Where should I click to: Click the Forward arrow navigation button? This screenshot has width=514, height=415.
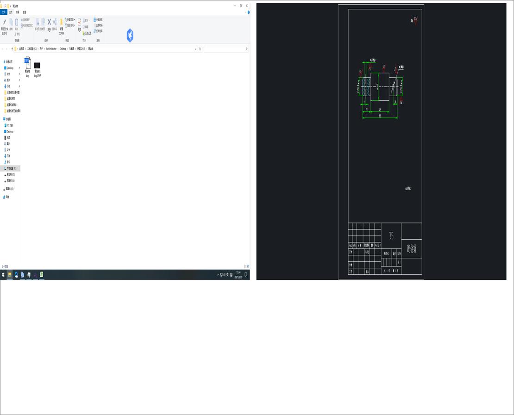click(7, 49)
